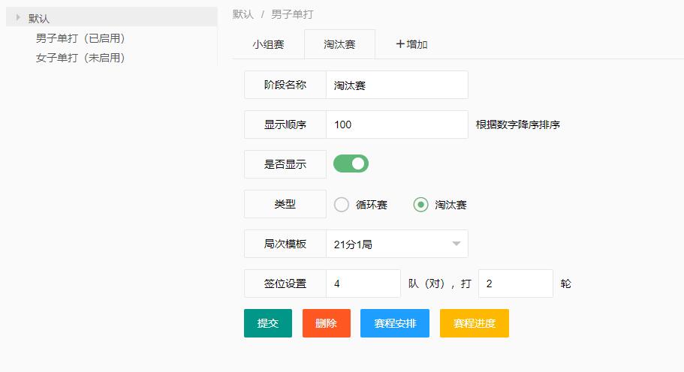Image resolution: width=684 pixels, height=372 pixels.
Task: Open 女子单打（未启用）in sidebar
Action: coord(80,58)
